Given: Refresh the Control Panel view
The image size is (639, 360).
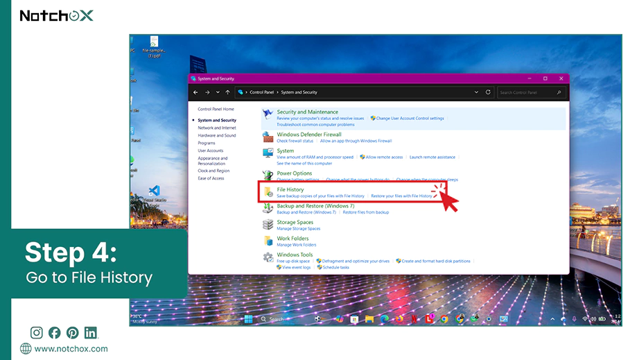Looking at the screenshot, I should tap(488, 92).
